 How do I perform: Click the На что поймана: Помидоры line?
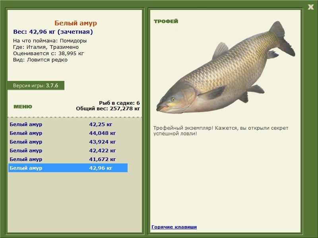(x=50, y=41)
